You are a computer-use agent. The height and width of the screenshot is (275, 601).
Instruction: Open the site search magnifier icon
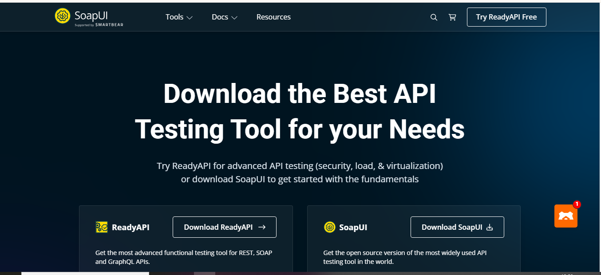point(434,17)
